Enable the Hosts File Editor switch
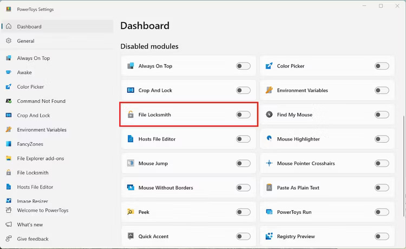 point(243,139)
